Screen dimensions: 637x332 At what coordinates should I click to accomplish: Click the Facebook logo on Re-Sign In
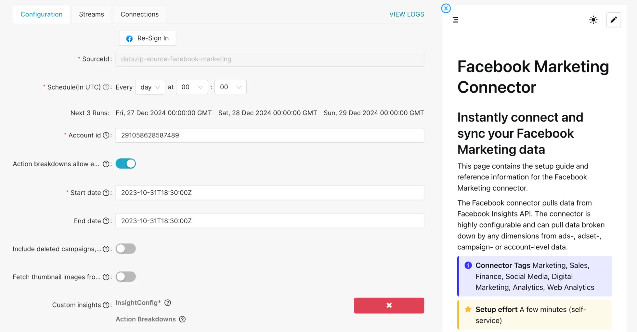(x=129, y=39)
